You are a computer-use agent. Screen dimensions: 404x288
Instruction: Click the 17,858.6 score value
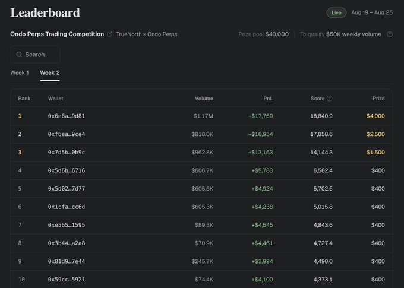[x=321, y=134]
